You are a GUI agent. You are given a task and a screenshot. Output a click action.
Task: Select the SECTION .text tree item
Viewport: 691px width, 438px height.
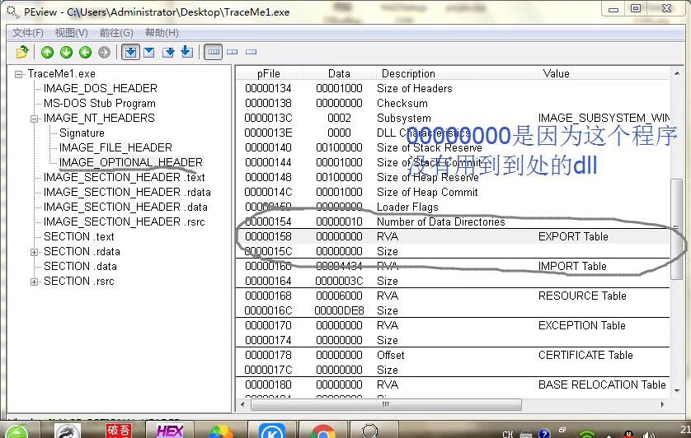click(79, 237)
